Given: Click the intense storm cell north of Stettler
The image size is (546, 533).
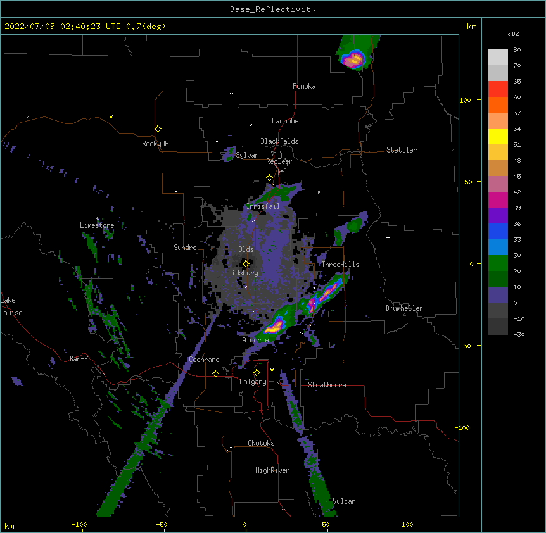Looking at the screenshot, I should click(354, 59).
